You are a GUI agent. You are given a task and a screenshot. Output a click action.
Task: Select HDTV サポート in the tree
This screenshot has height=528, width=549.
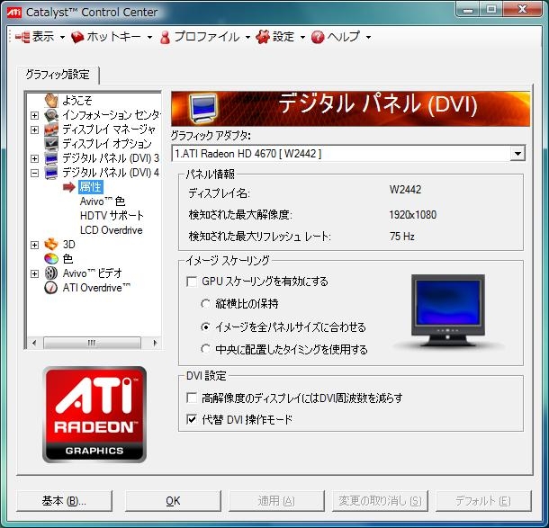[112, 216]
